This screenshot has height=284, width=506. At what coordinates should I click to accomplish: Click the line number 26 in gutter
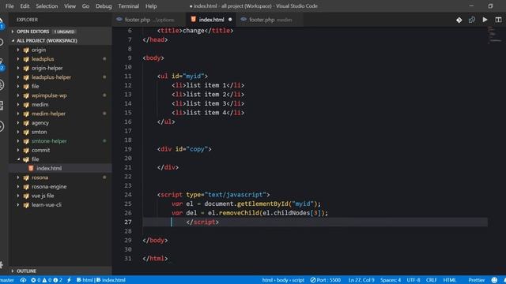click(128, 213)
